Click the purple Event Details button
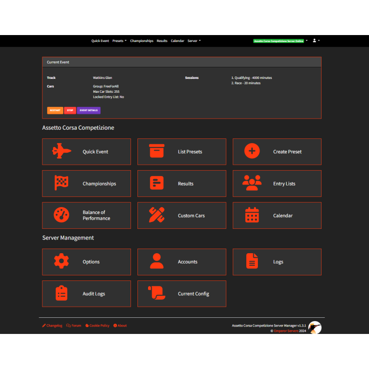 click(x=89, y=110)
